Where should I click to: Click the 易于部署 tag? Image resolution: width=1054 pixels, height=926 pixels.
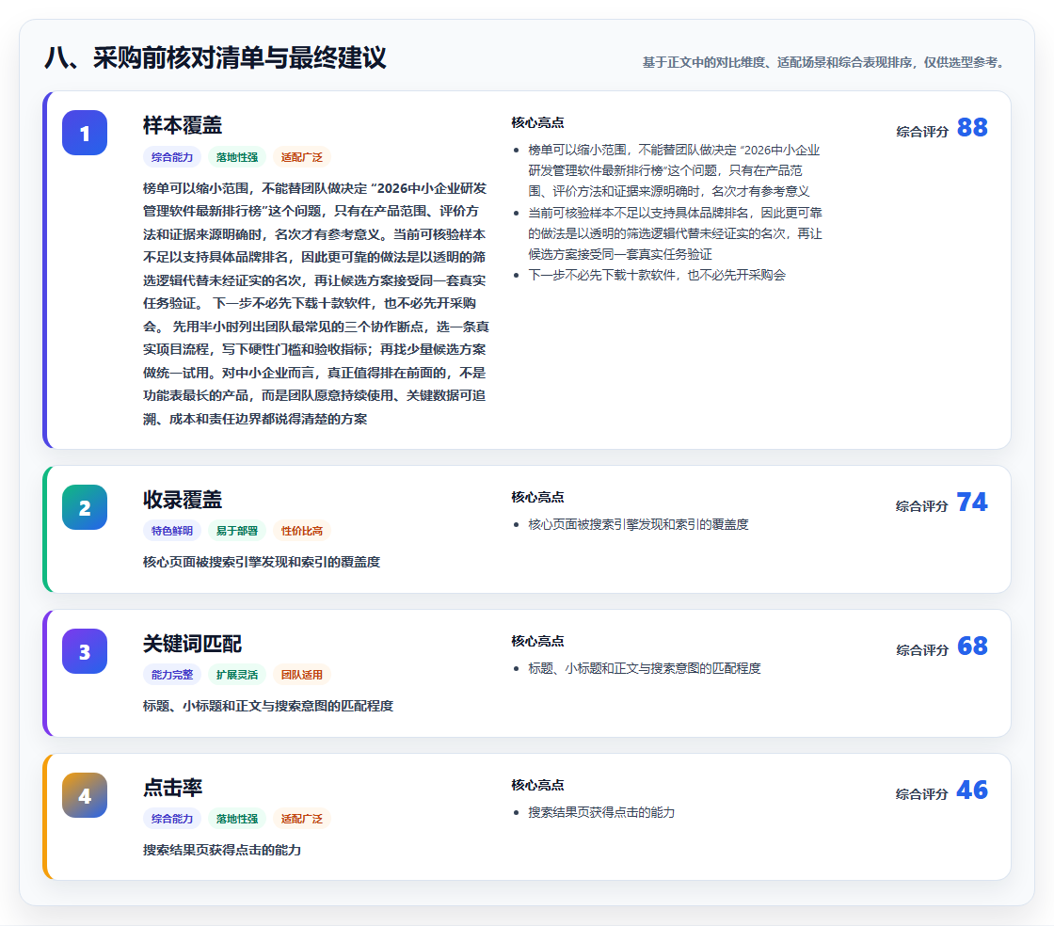(x=237, y=531)
